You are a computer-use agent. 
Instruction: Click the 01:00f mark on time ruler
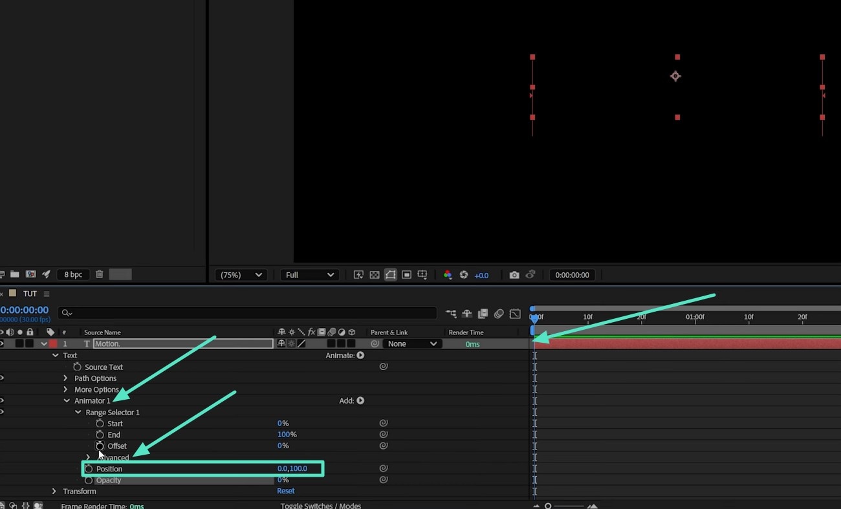(x=695, y=317)
